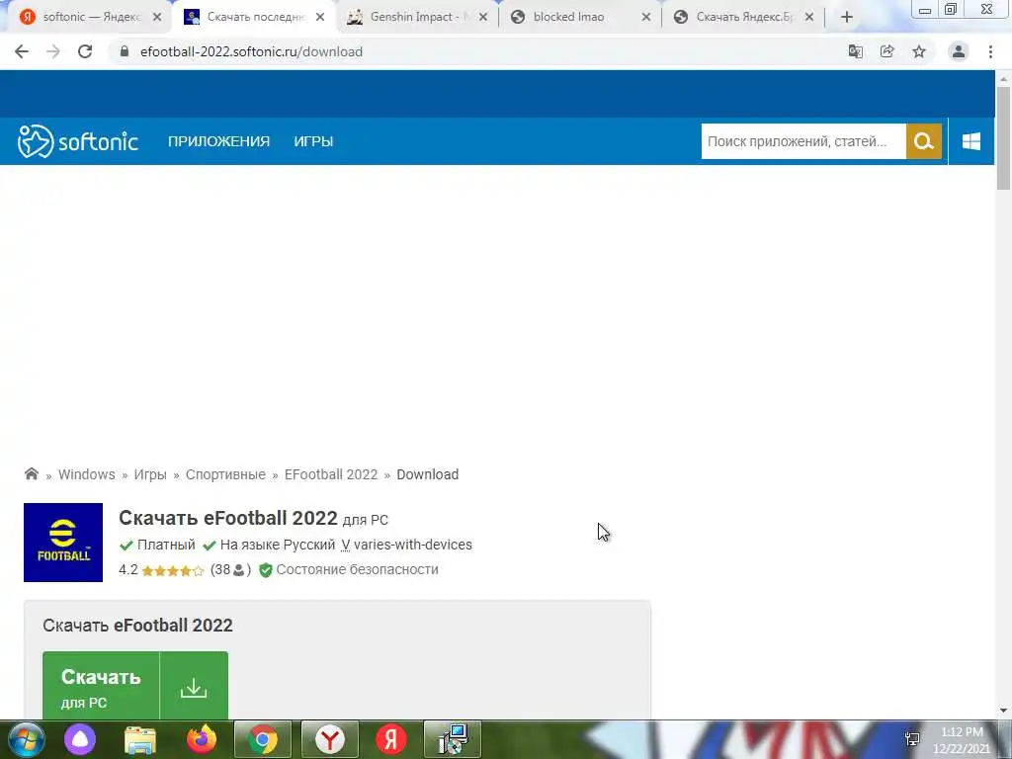Click the 'На языке Русский' label

[278, 545]
